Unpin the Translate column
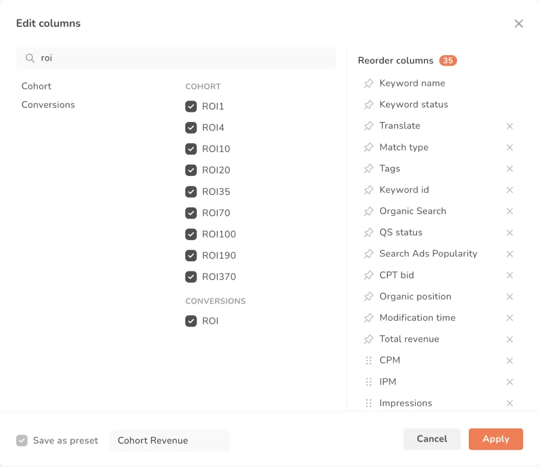 (368, 126)
